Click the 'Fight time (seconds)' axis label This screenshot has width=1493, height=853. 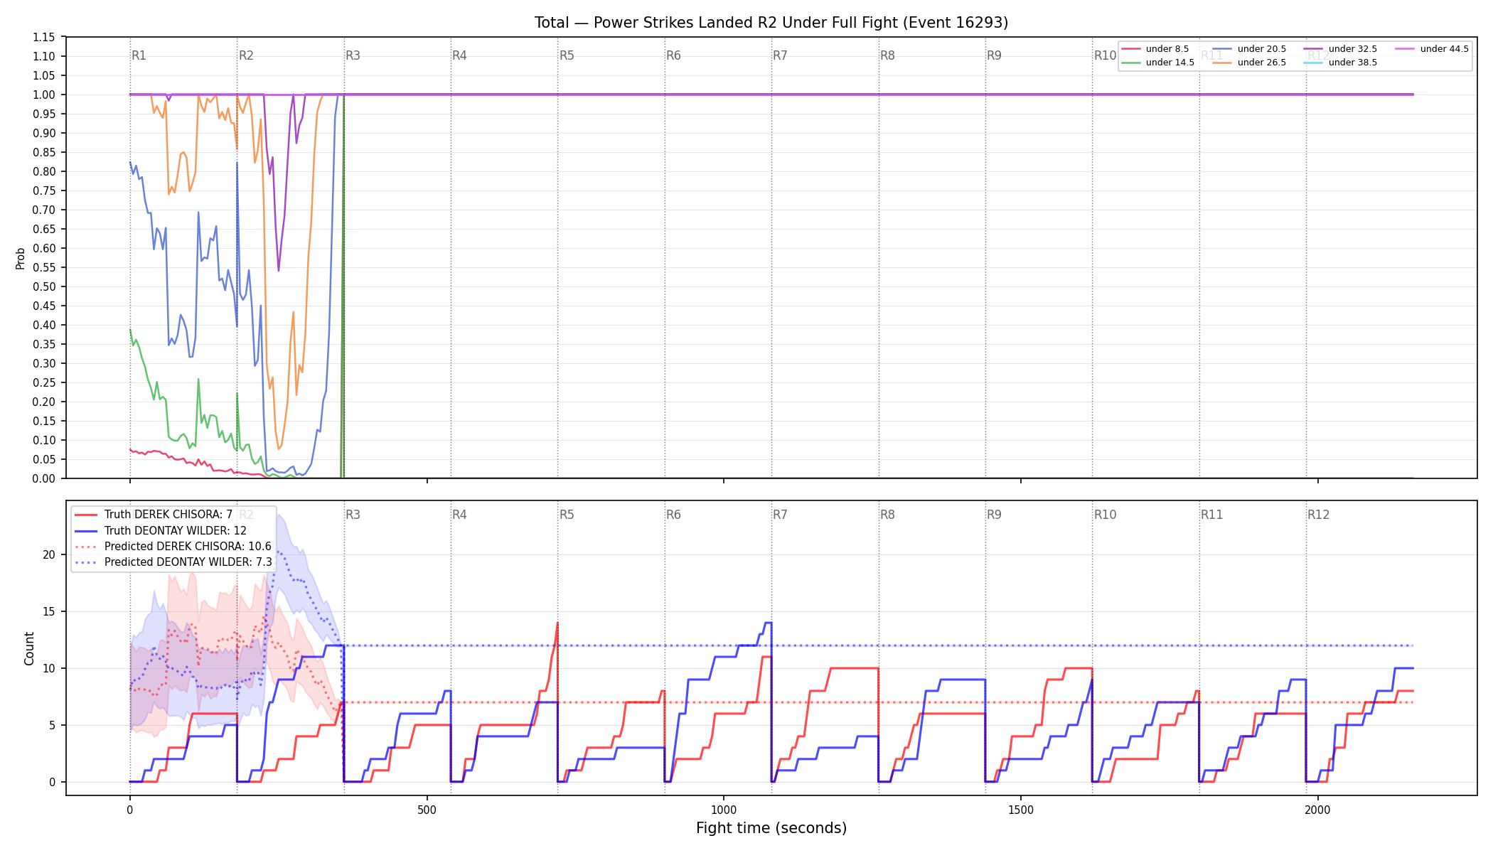click(x=771, y=828)
